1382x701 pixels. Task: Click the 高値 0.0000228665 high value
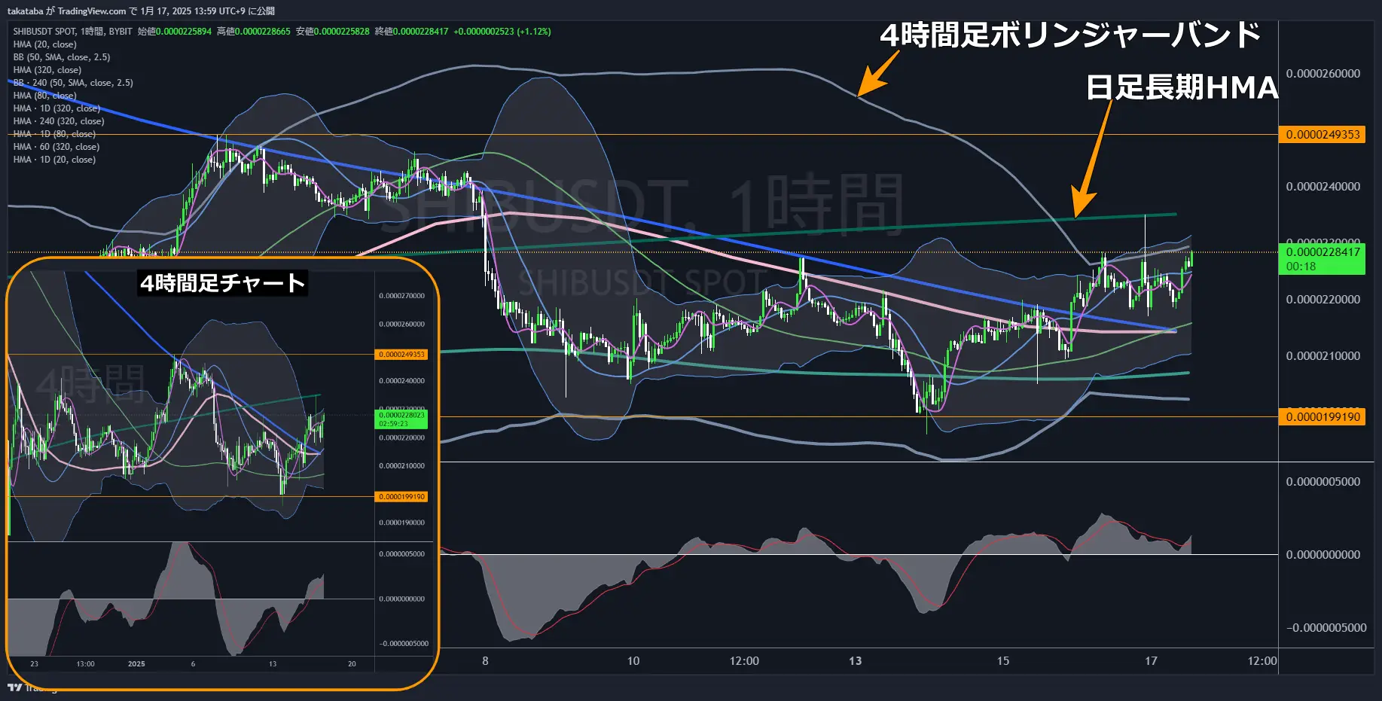[254, 32]
